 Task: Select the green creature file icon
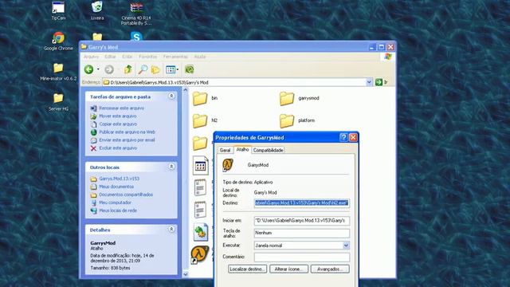(201, 232)
